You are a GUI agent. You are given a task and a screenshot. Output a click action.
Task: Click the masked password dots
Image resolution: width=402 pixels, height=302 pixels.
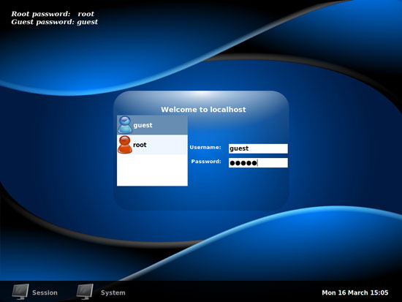pyautogui.click(x=243, y=163)
